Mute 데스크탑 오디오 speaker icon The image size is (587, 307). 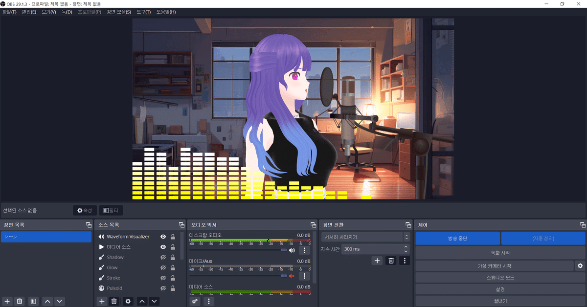[292, 250]
